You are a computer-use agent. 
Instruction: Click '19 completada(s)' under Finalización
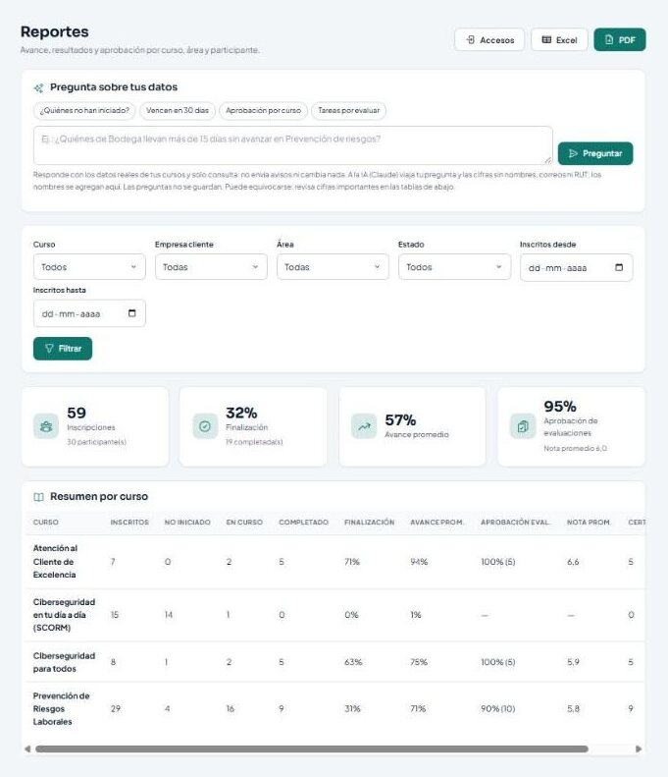(254, 441)
